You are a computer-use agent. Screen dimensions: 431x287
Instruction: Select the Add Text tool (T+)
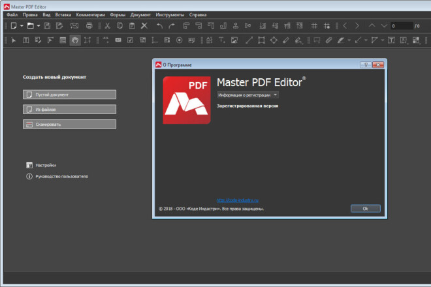click(x=222, y=40)
